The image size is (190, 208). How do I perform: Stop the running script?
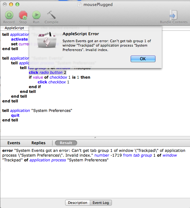[x=23, y=15]
